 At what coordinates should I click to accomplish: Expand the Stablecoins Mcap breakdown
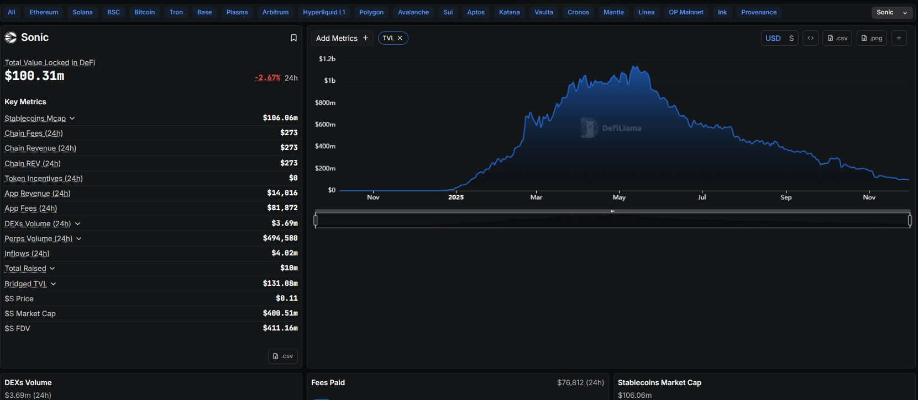(x=72, y=119)
